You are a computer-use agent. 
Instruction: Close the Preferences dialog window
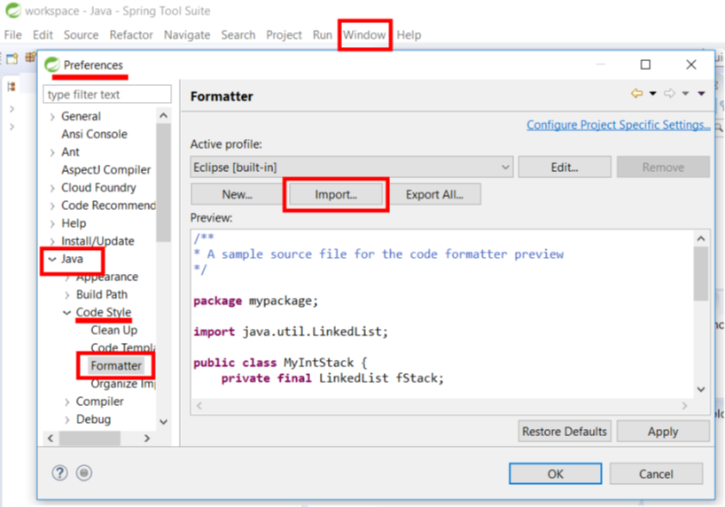coord(691,65)
